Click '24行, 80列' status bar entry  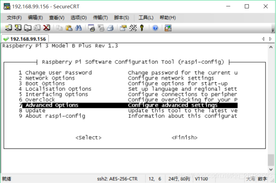pyautogui.click(x=179, y=179)
